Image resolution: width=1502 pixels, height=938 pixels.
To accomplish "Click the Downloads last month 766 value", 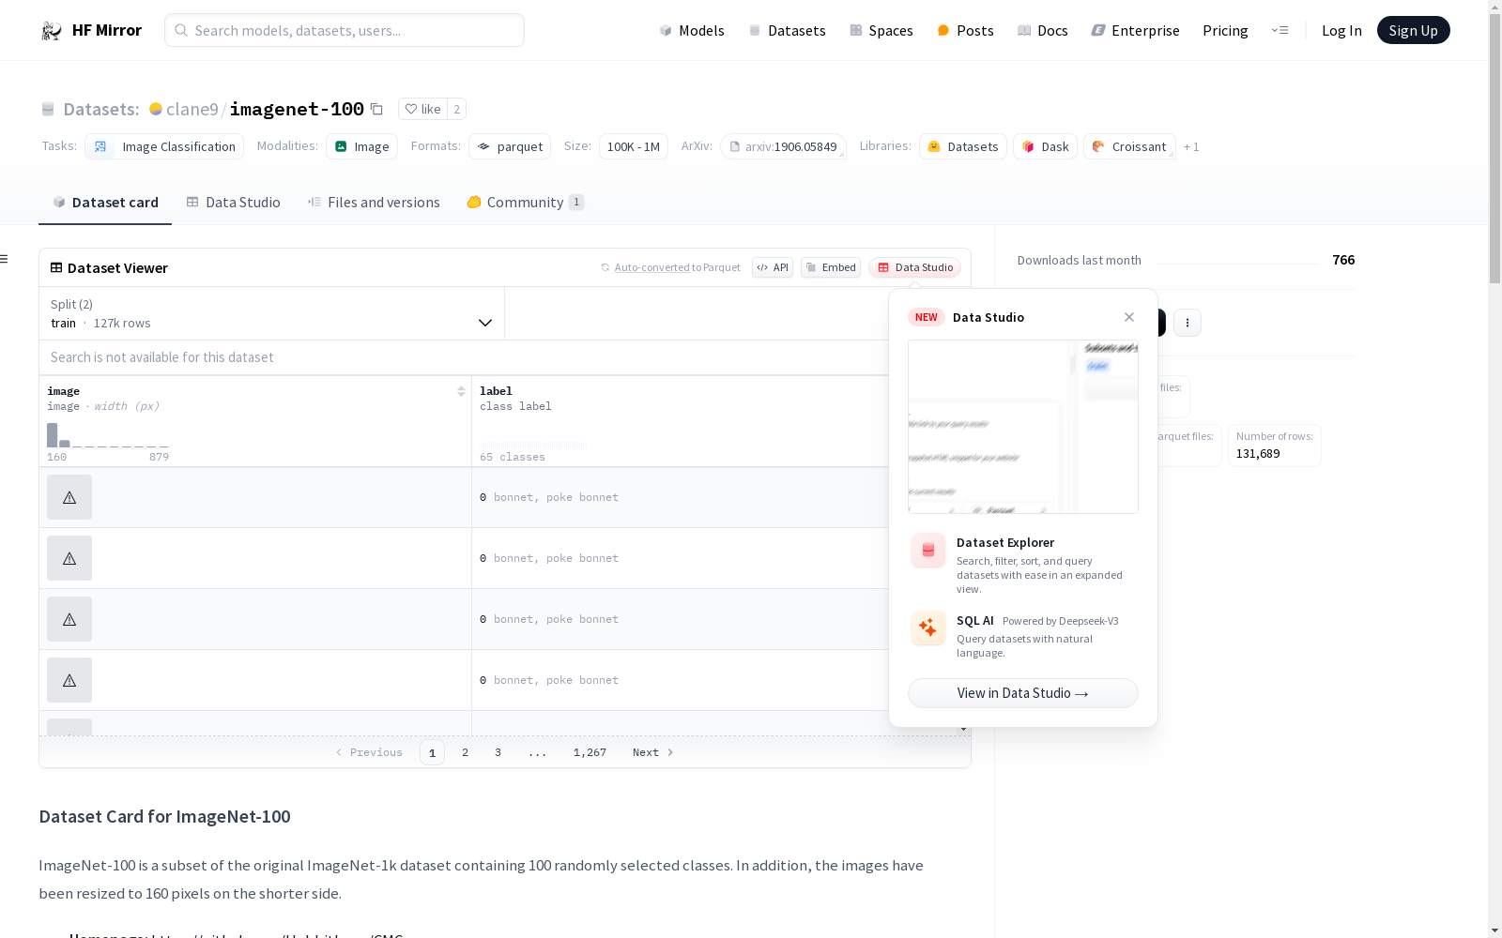I will (x=1343, y=260).
